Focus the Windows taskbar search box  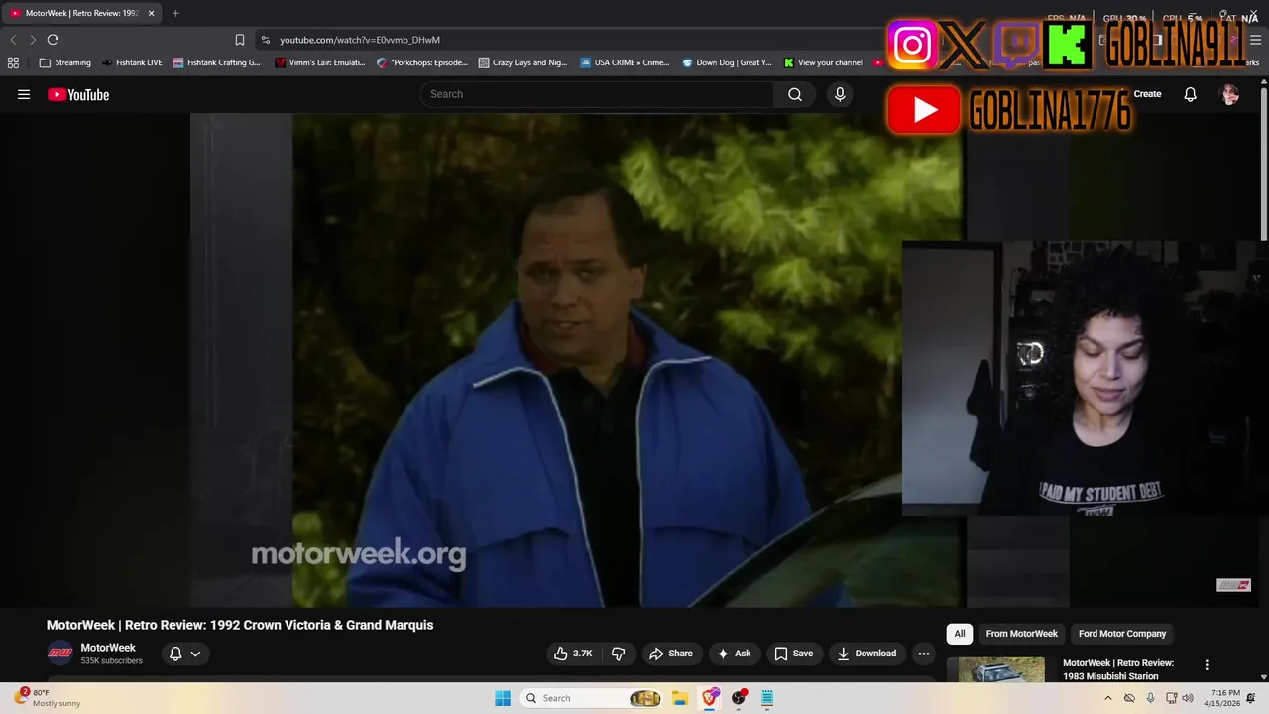(592, 698)
